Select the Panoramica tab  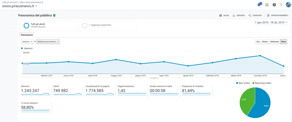[27, 35]
